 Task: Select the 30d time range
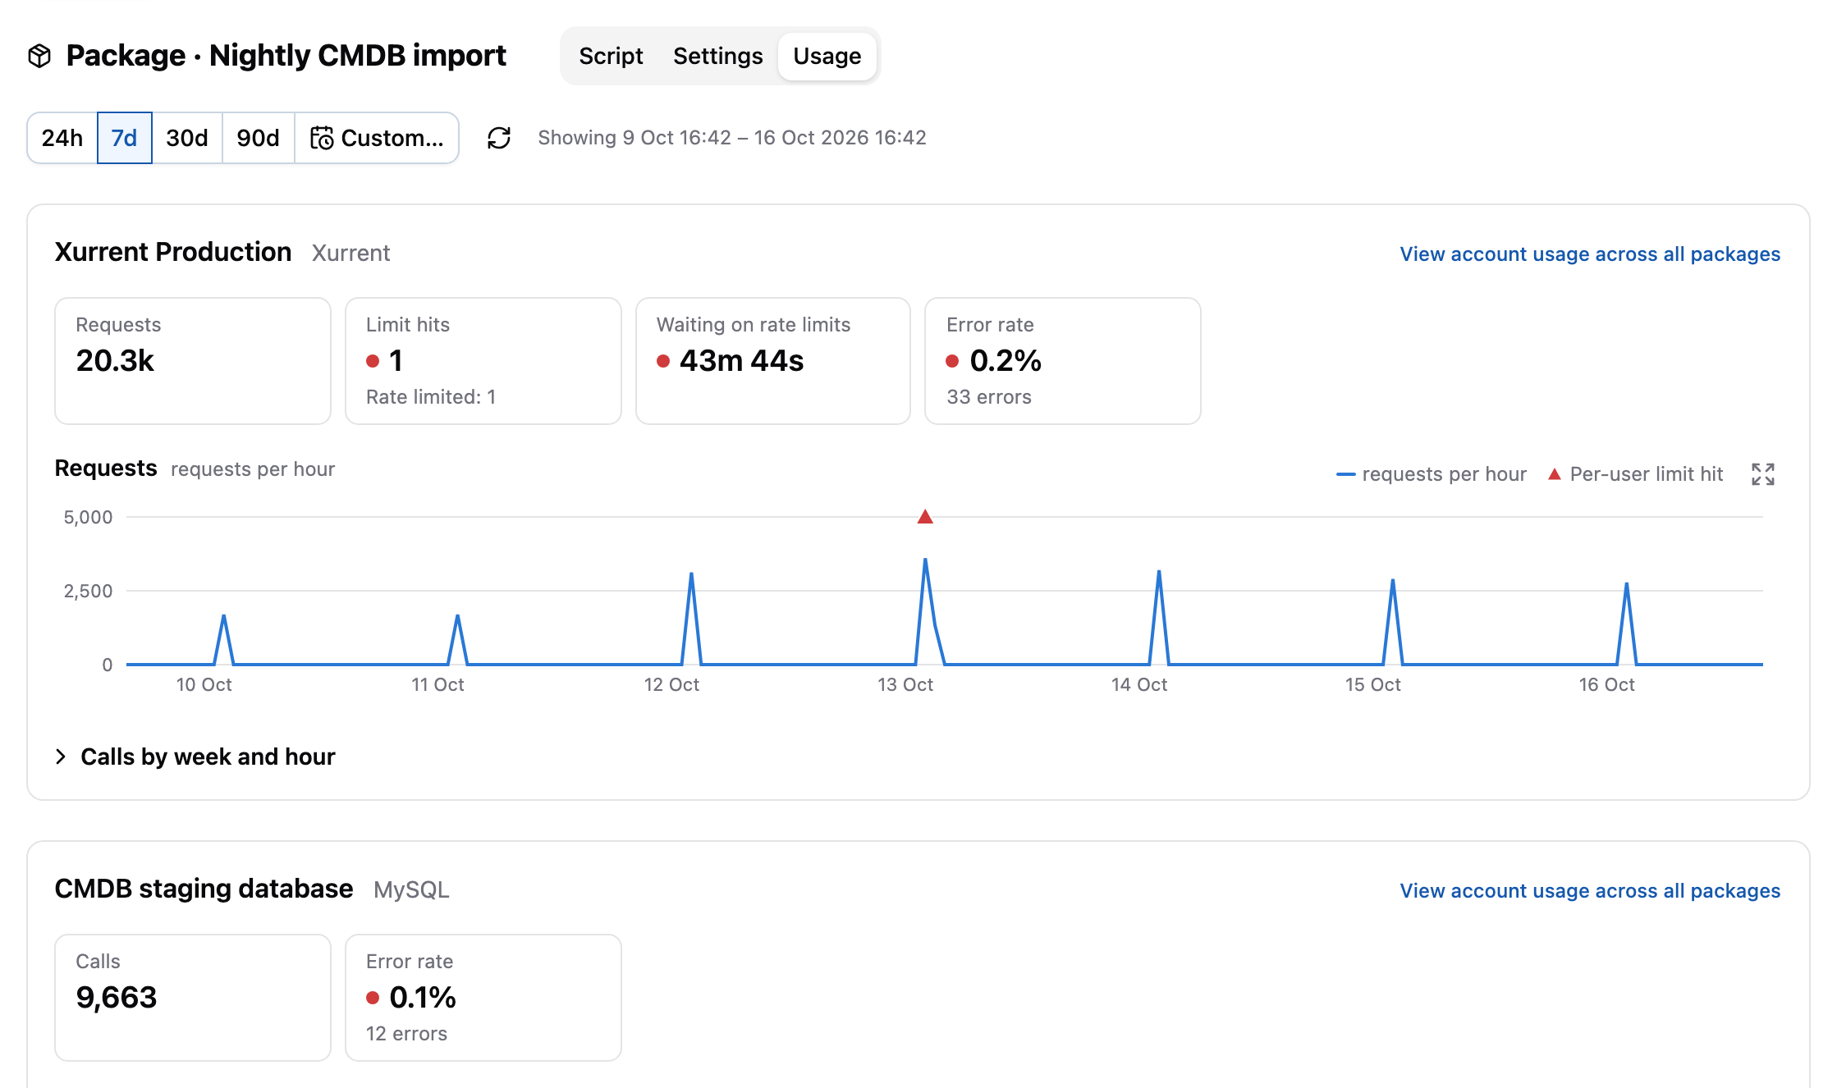tap(187, 138)
